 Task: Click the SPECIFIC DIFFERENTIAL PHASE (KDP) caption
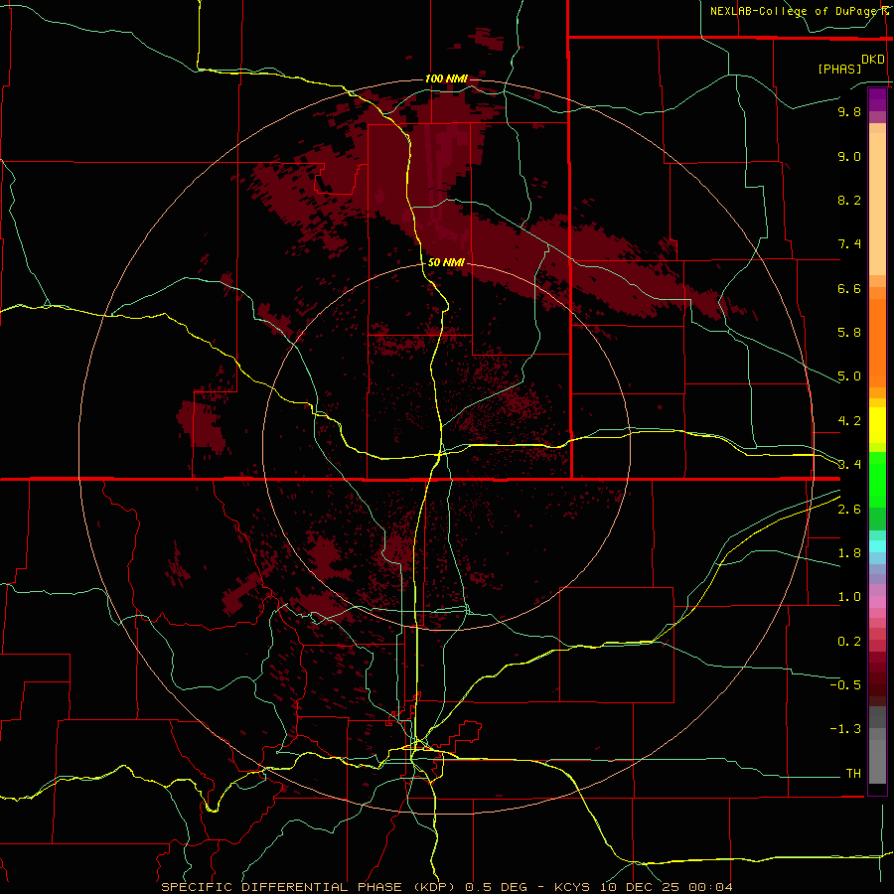coord(309,887)
